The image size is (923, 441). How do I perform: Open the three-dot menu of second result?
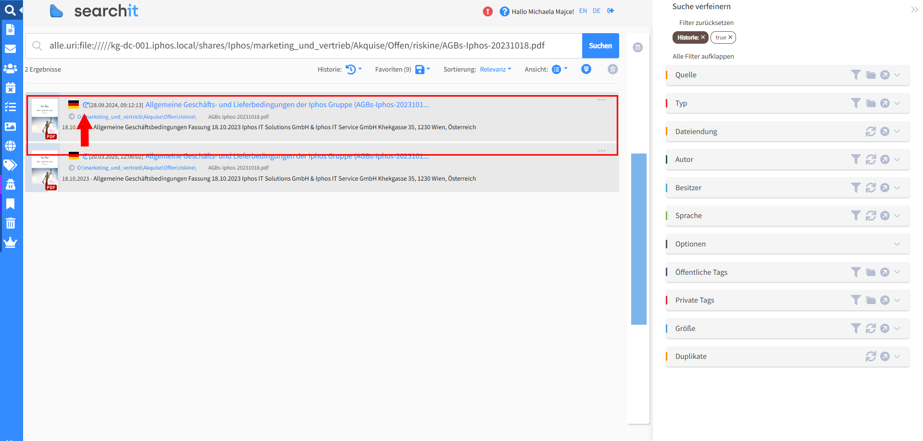coord(601,151)
